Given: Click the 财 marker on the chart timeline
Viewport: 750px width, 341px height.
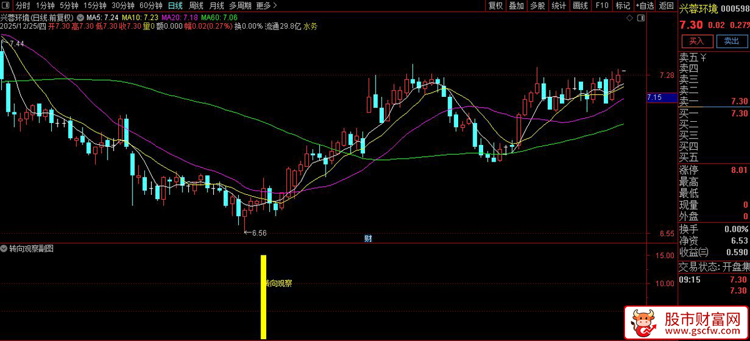Looking at the screenshot, I should pos(368,239).
